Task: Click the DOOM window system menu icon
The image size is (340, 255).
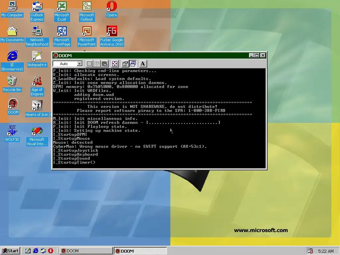Action: pos(56,55)
